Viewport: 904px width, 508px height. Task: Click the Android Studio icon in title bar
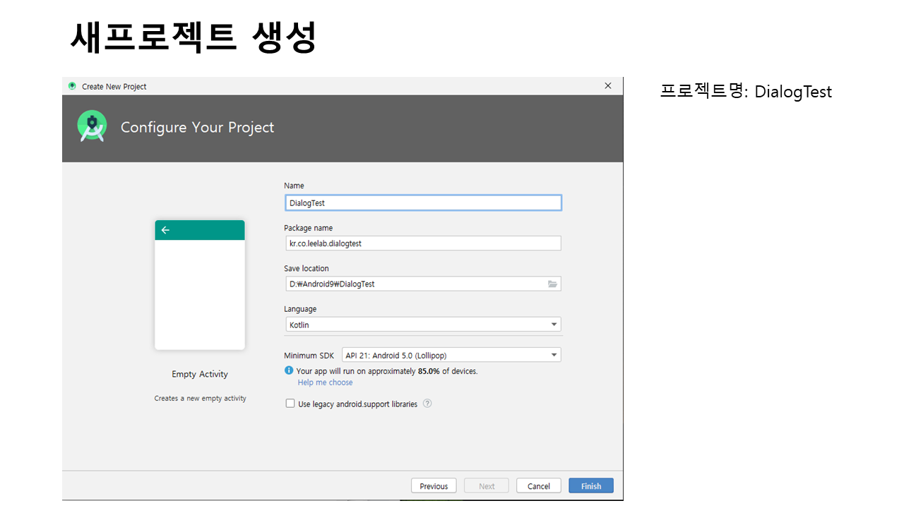point(72,86)
